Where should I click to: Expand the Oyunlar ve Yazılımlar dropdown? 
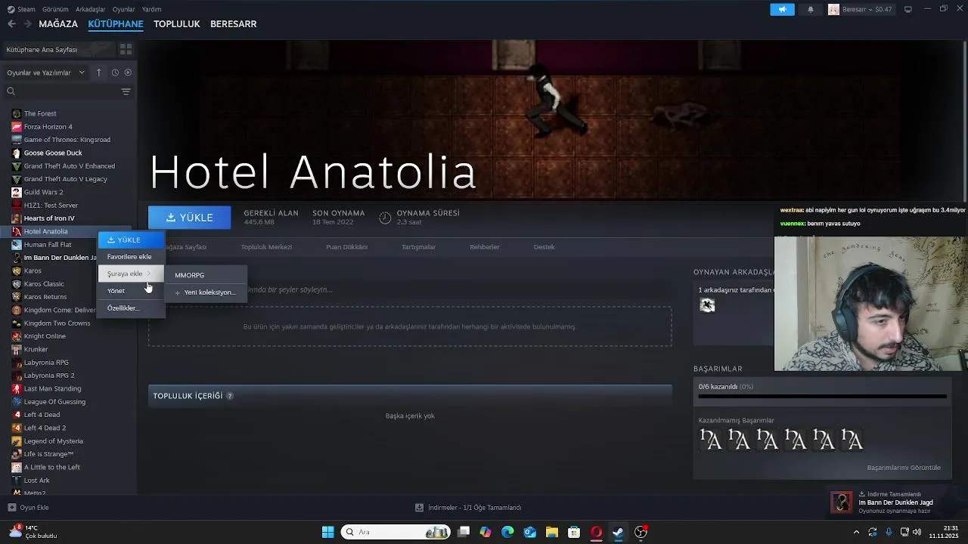47,73
